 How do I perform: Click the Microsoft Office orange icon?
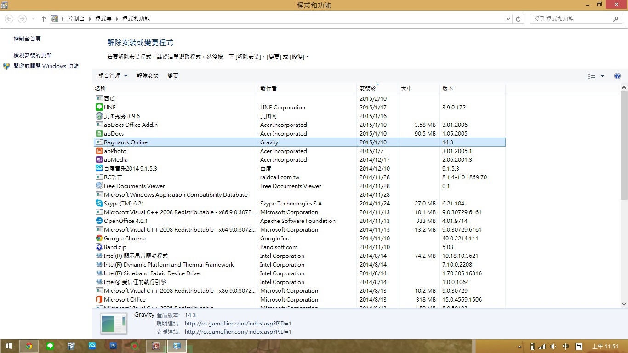tap(99, 299)
